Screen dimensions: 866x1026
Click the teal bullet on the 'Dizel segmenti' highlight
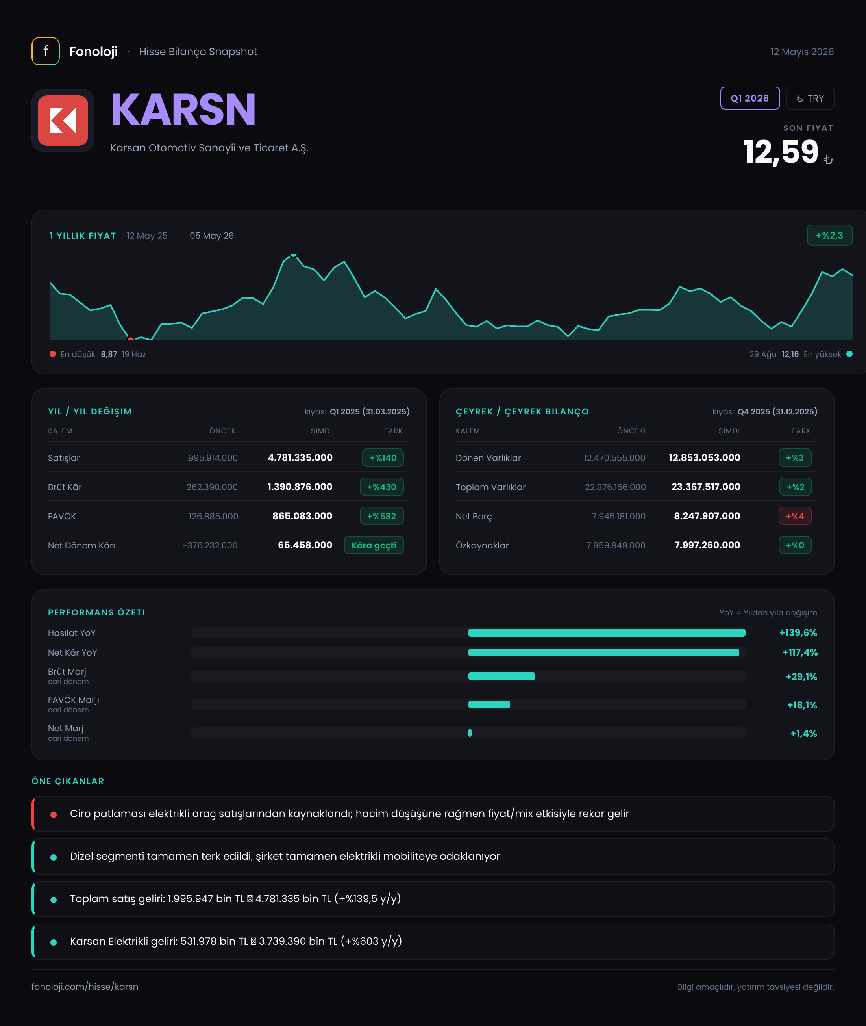tap(54, 857)
